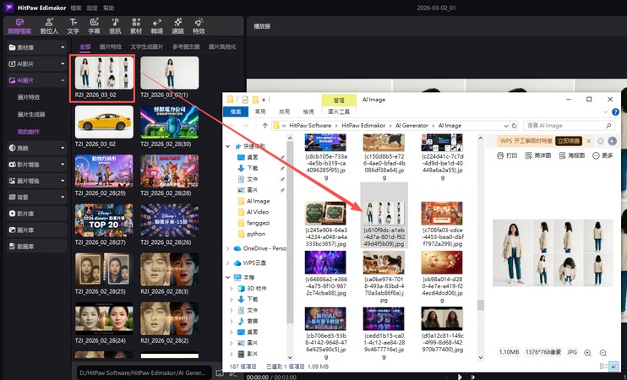Expand the Explorer ribbon with the chevron
Viewport: 627px width, 380px height.
tap(605, 111)
